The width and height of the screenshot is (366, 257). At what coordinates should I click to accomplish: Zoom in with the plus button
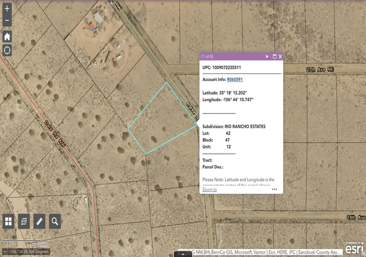click(x=7, y=9)
